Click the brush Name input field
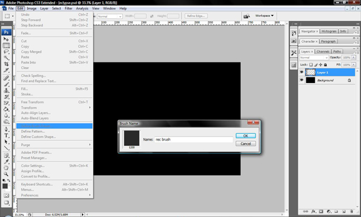 (193, 139)
